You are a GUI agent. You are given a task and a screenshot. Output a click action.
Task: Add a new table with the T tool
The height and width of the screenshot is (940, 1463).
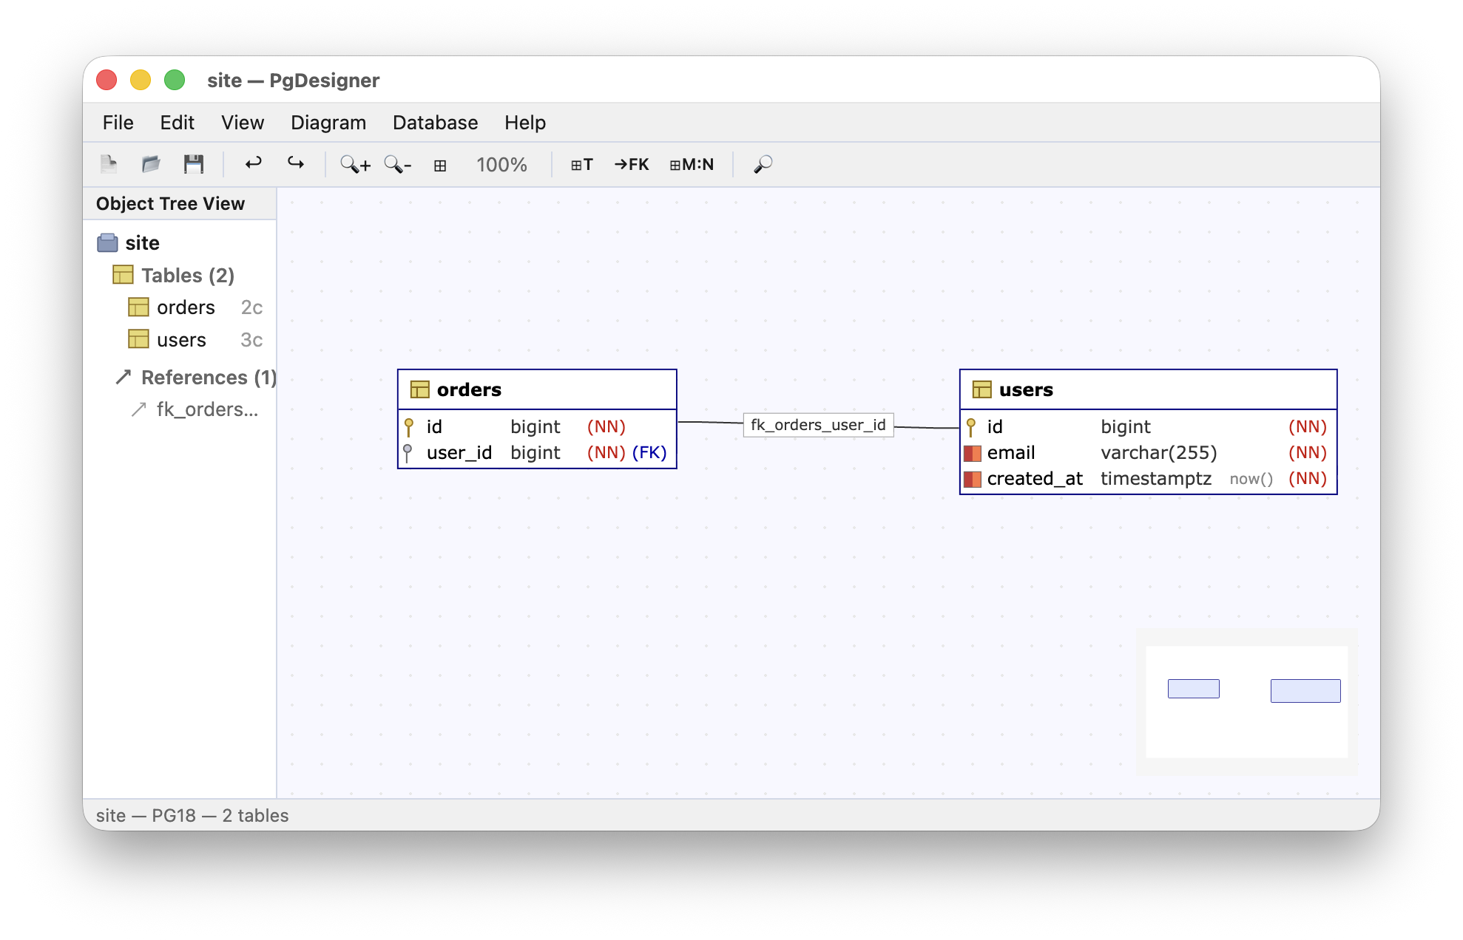[x=581, y=164]
